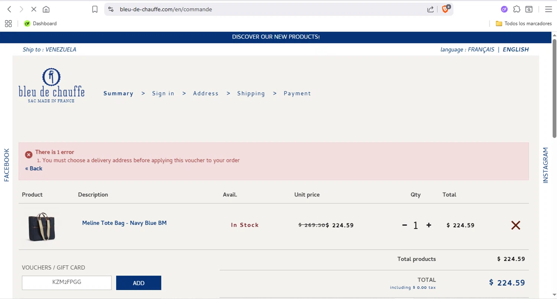Open the Dashboard bookmark

point(40,23)
